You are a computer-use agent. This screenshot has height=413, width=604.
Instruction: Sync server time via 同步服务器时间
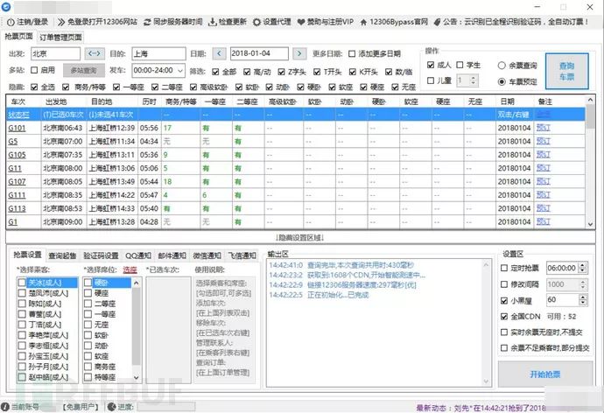click(x=173, y=22)
